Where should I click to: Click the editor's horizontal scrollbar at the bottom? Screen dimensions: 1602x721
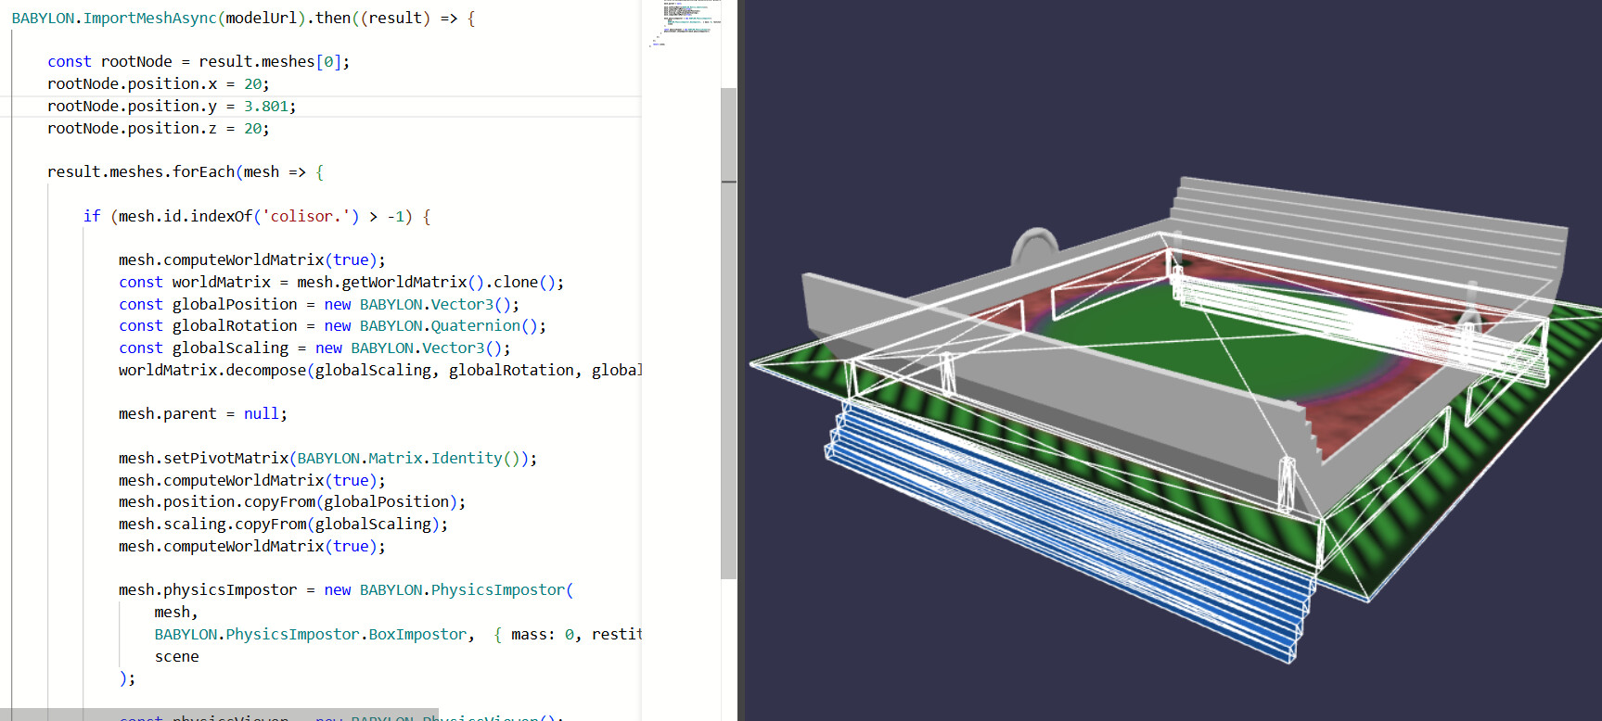(219, 715)
